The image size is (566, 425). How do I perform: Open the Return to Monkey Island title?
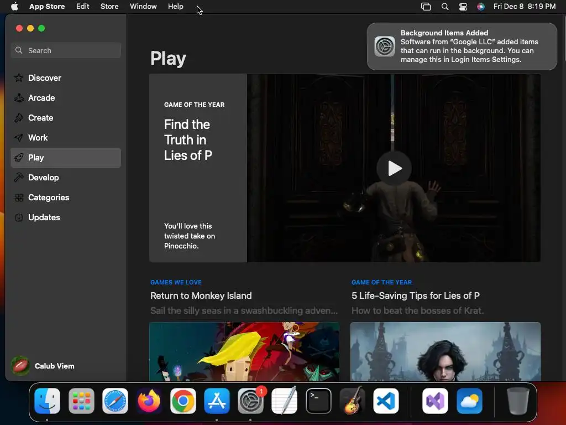point(201,296)
